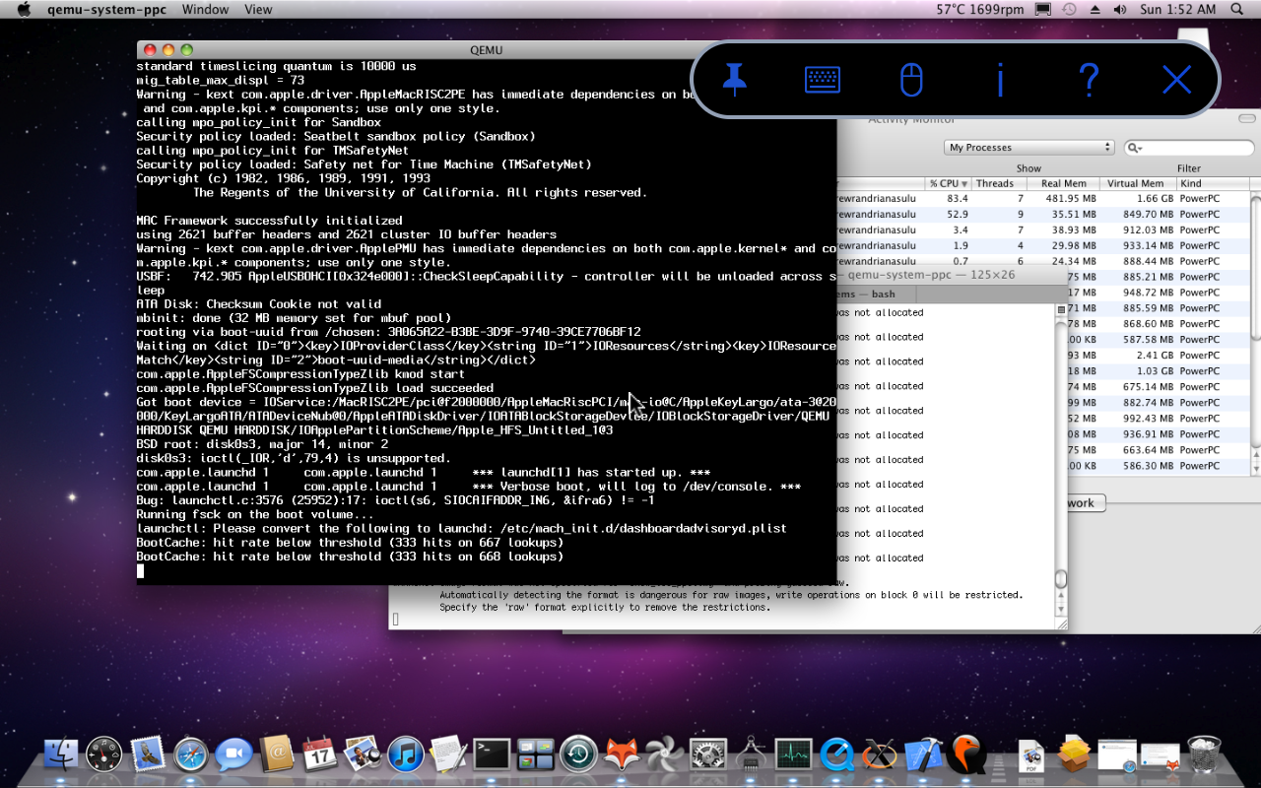
Task: Pin the floating control toolbar
Action: (734, 79)
